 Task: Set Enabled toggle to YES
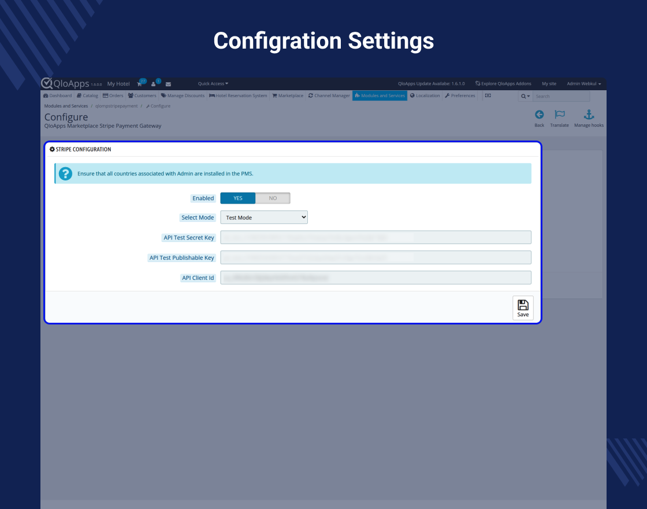coord(237,198)
